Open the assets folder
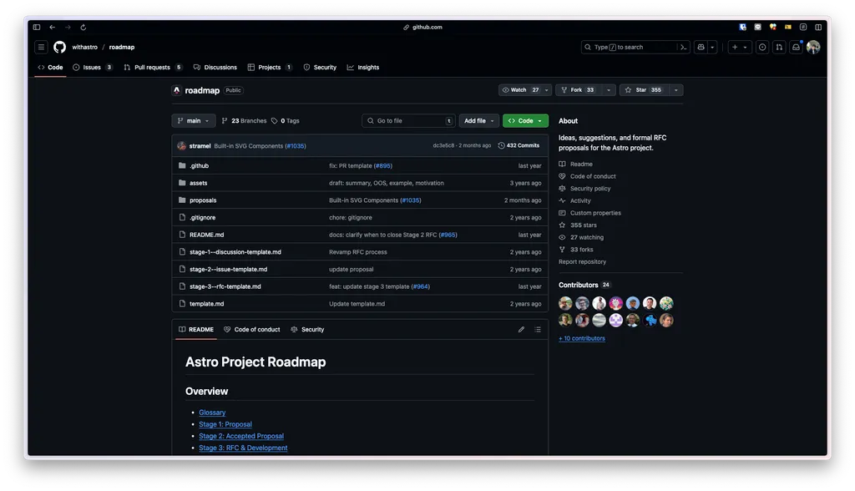This screenshot has height=491, width=855. click(x=198, y=183)
